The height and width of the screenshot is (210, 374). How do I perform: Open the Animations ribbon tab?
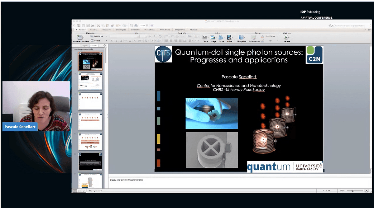point(165,30)
